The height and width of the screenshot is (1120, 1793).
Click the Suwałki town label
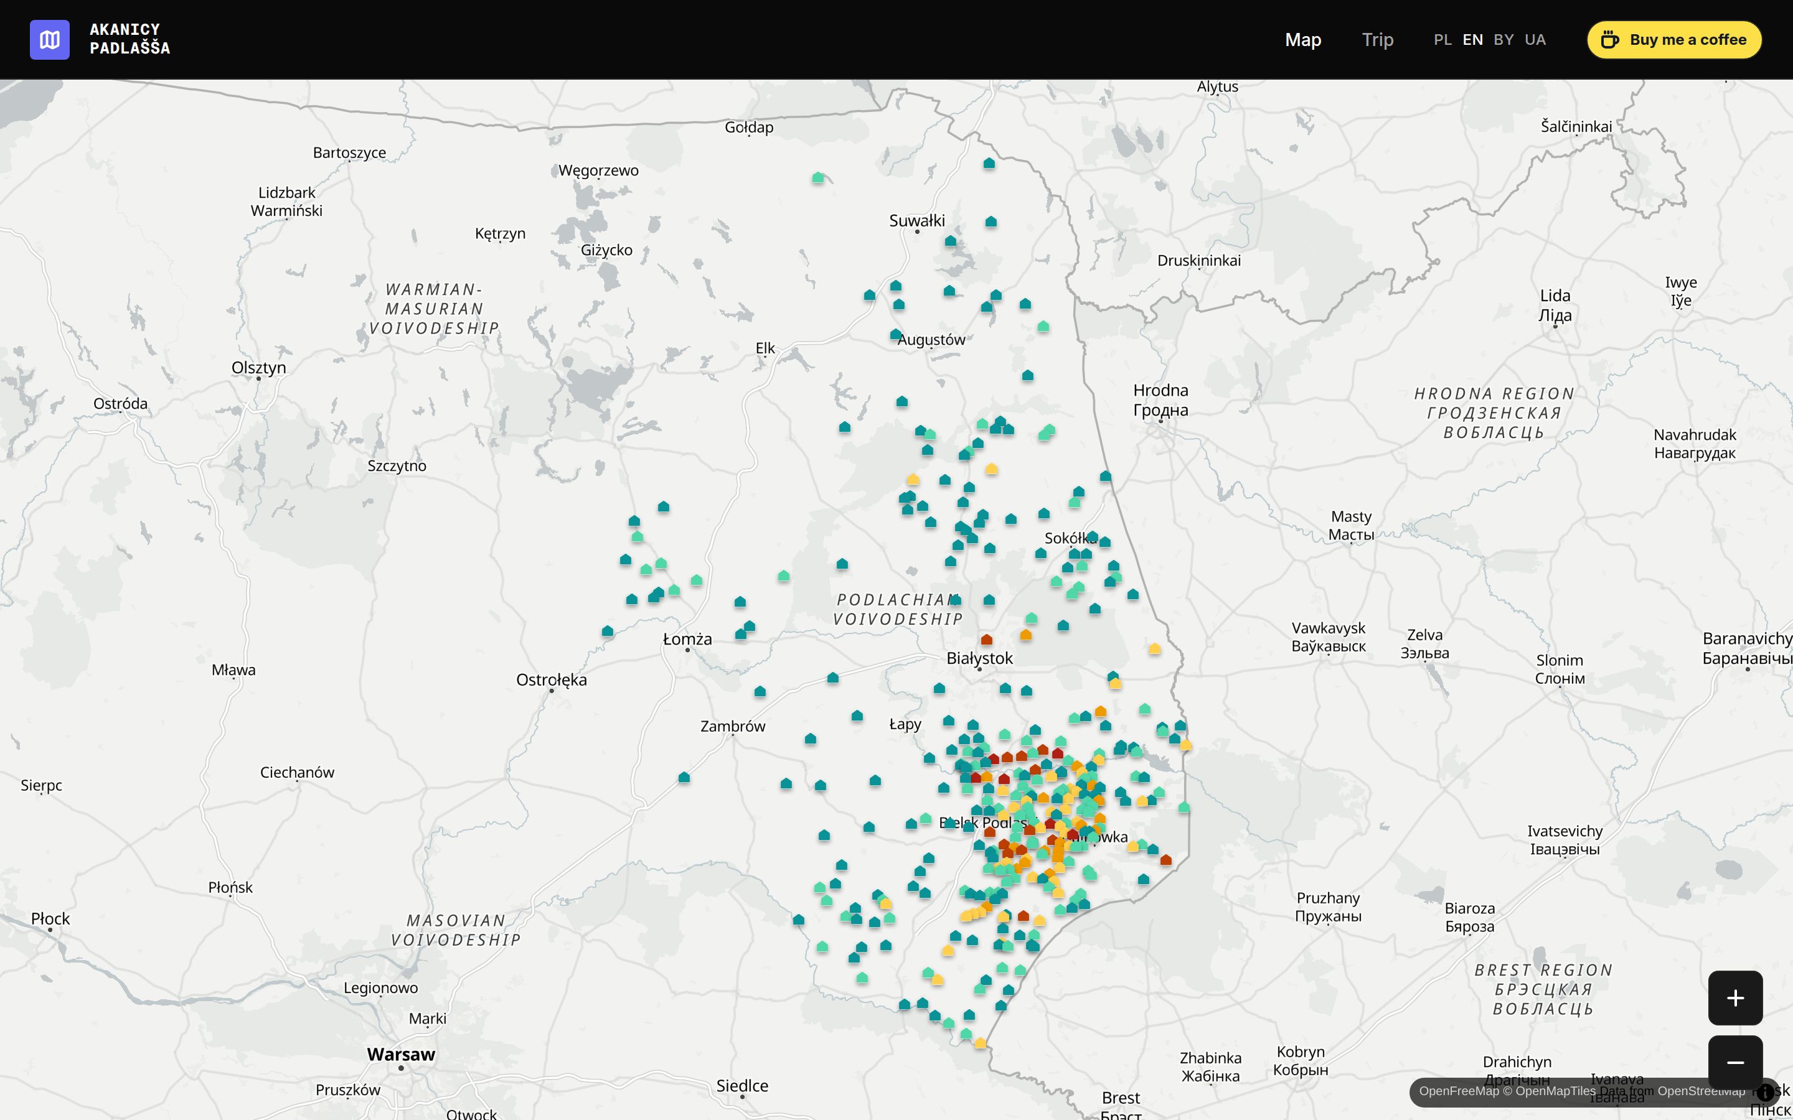[916, 220]
